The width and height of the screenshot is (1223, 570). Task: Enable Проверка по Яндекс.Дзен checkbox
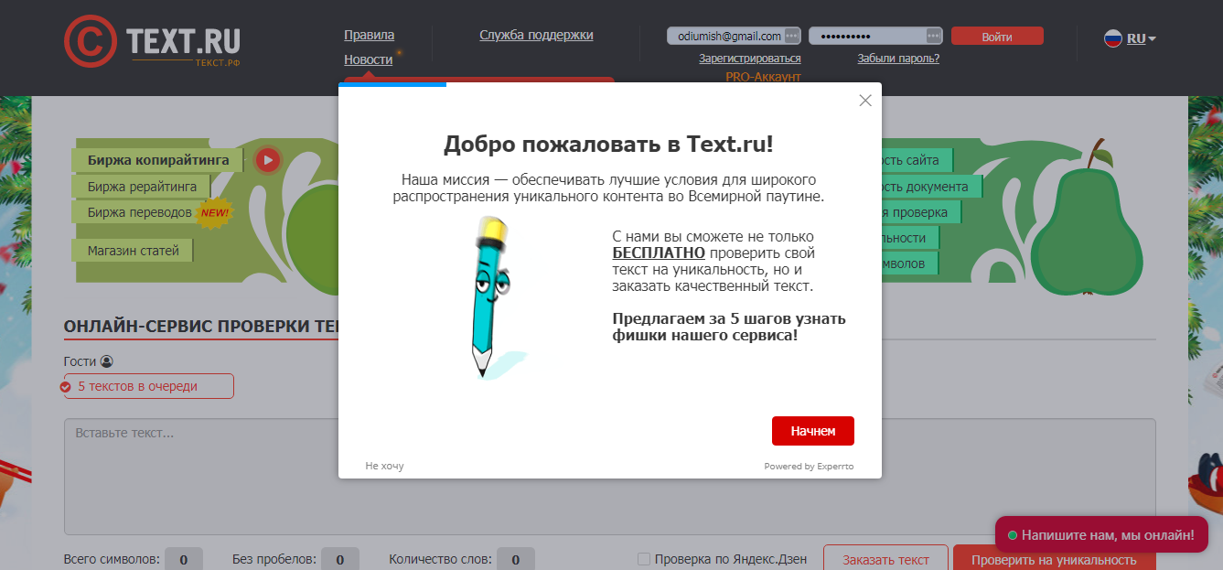(x=644, y=559)
